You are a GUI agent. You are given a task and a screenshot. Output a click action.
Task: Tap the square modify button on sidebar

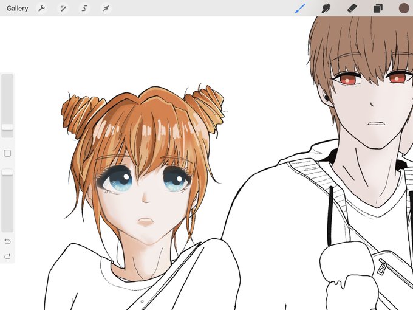[x=7, y=153]
